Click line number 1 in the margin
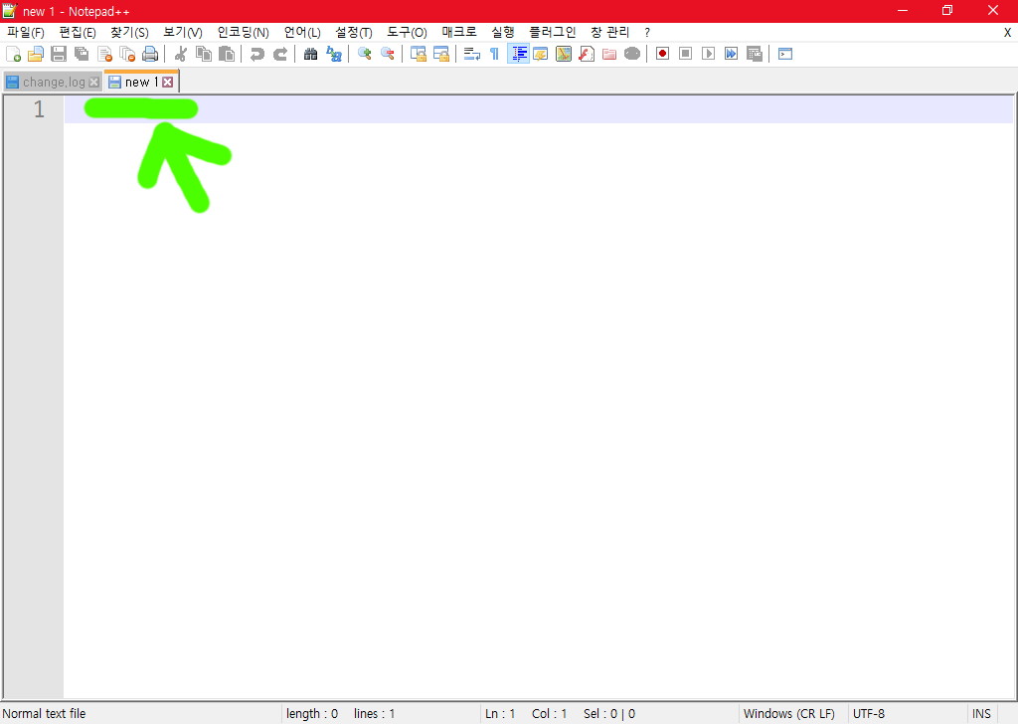 (x=39, y=109)
